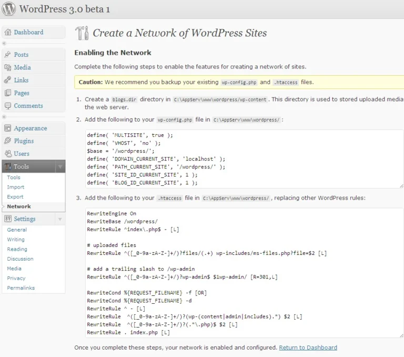The image size is (404, 357).
Task: Open the Export submenu link
Action: click(15, 197)
